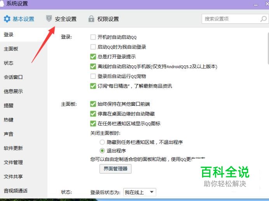Click the QQ penguin icon in title bar
Viewport: 269px width, 201px height.
click(x=2, y=3)
